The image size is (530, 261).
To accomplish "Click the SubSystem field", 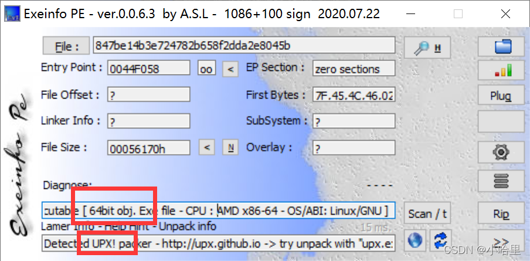I will (354, 121).
